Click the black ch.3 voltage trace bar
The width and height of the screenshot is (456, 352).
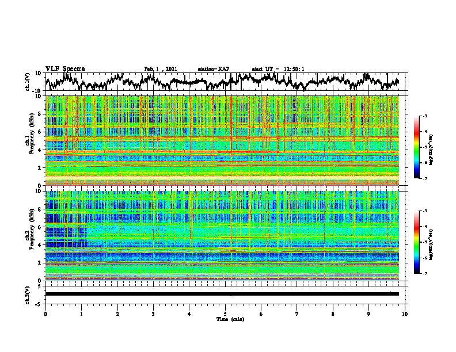click(222, 294)
